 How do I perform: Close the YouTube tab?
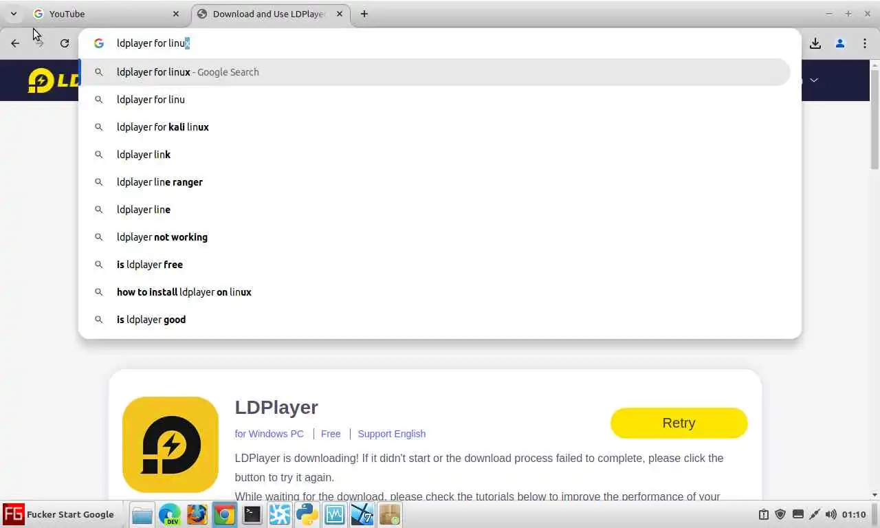click(x=176, y=14)
